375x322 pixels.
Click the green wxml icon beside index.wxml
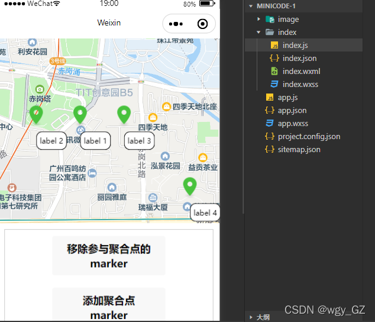click(274, 71)
